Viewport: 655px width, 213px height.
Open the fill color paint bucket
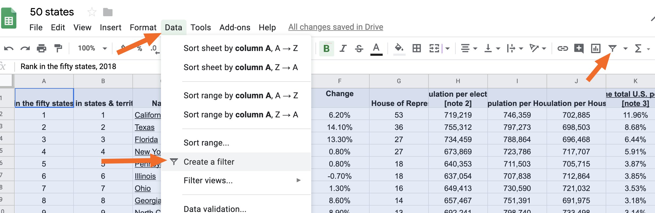point(399,48)
